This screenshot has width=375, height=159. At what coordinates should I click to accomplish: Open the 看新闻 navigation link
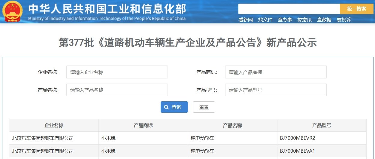[x=246, y=20]
